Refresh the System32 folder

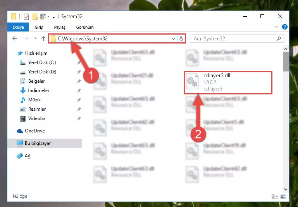pos(181,39)
